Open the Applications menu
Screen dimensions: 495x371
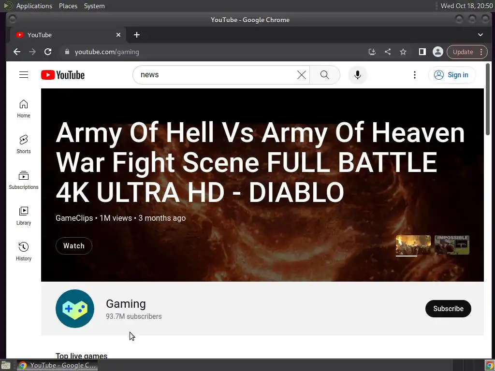click(x=34, y=6)
